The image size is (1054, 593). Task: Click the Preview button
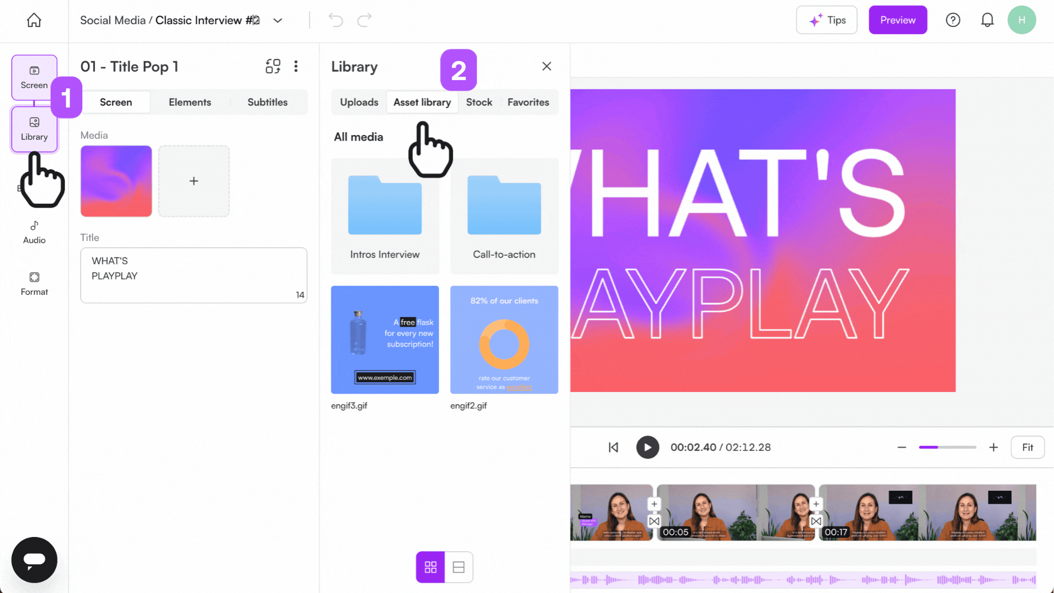898,20
